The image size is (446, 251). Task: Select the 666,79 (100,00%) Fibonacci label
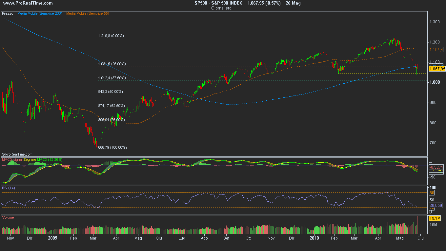point(112,147)
